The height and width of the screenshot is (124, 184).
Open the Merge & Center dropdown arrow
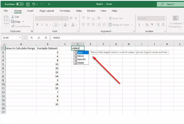coord(132,25)
